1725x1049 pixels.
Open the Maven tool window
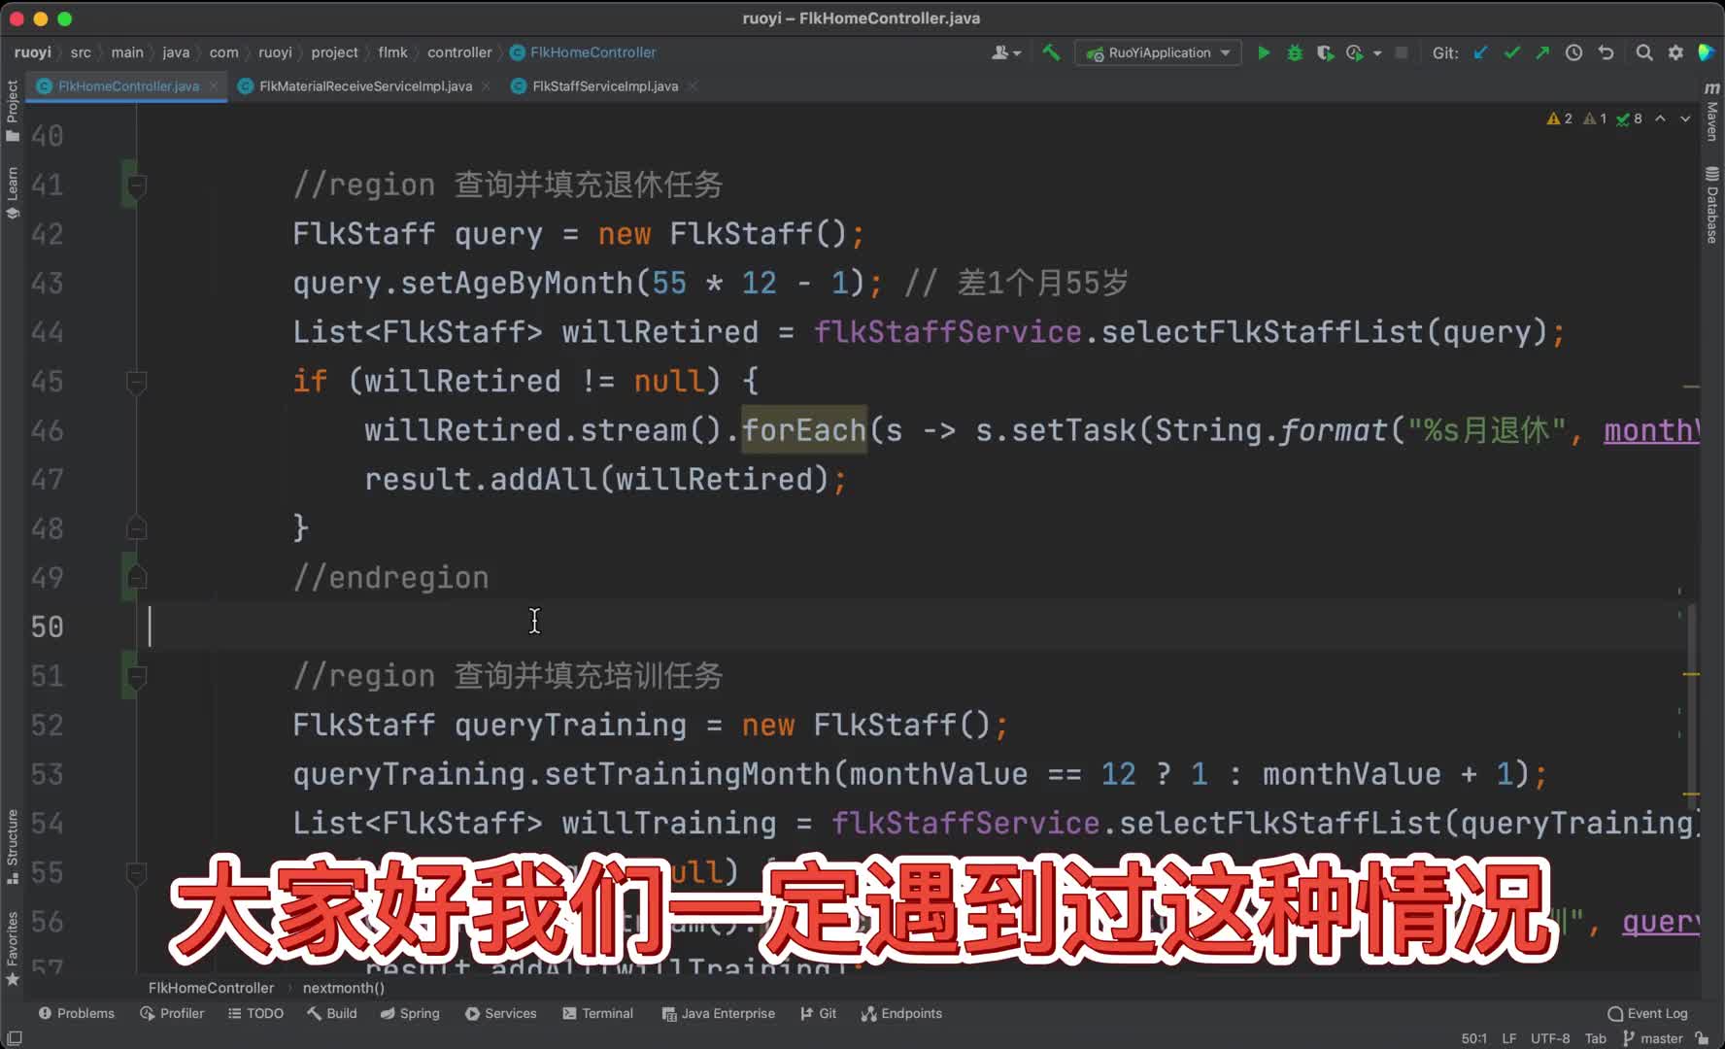[1712, 112]
